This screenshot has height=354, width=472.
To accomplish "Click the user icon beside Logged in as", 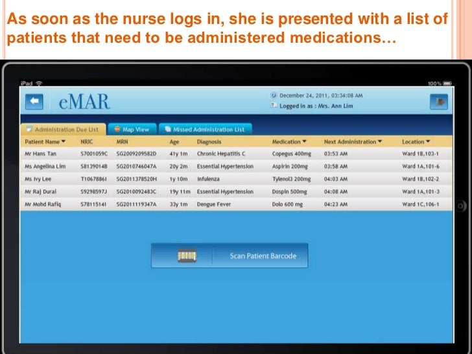I will (274, 106).
